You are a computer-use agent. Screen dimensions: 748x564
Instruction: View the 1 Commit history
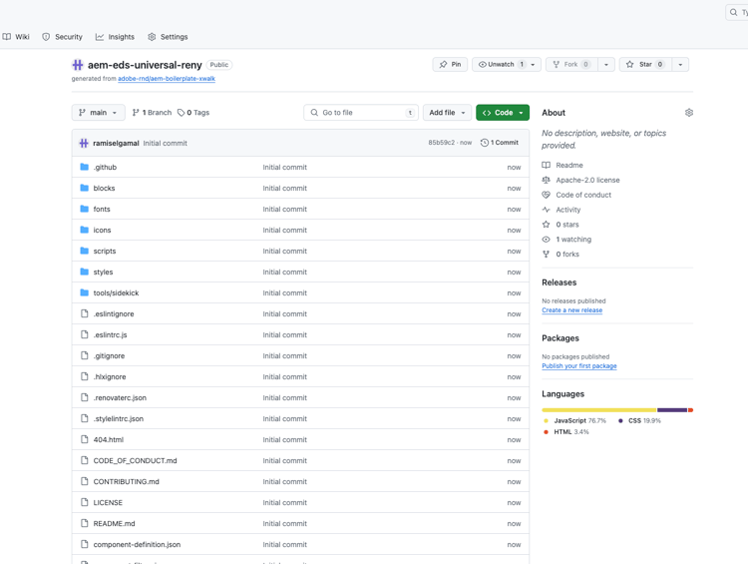click(500, 143)
